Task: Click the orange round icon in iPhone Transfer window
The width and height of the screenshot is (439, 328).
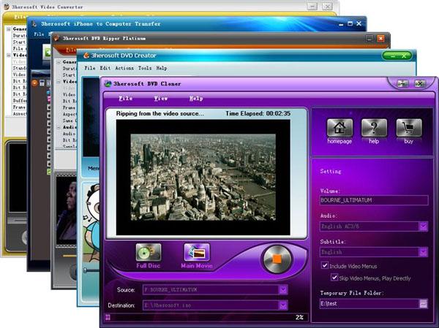Action: click(x=34, y=83)
